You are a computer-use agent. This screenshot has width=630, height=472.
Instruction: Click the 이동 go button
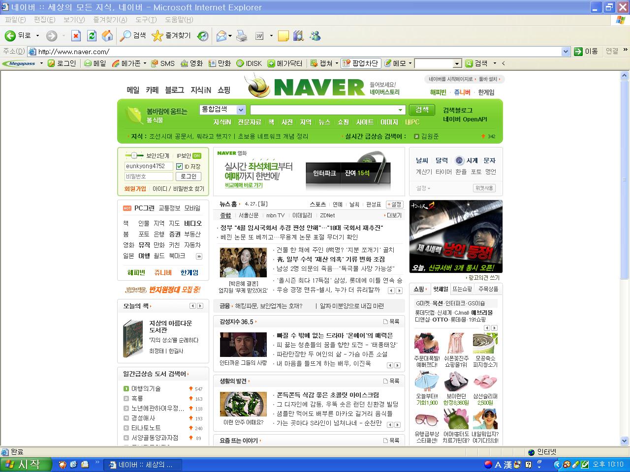point(586,51)
